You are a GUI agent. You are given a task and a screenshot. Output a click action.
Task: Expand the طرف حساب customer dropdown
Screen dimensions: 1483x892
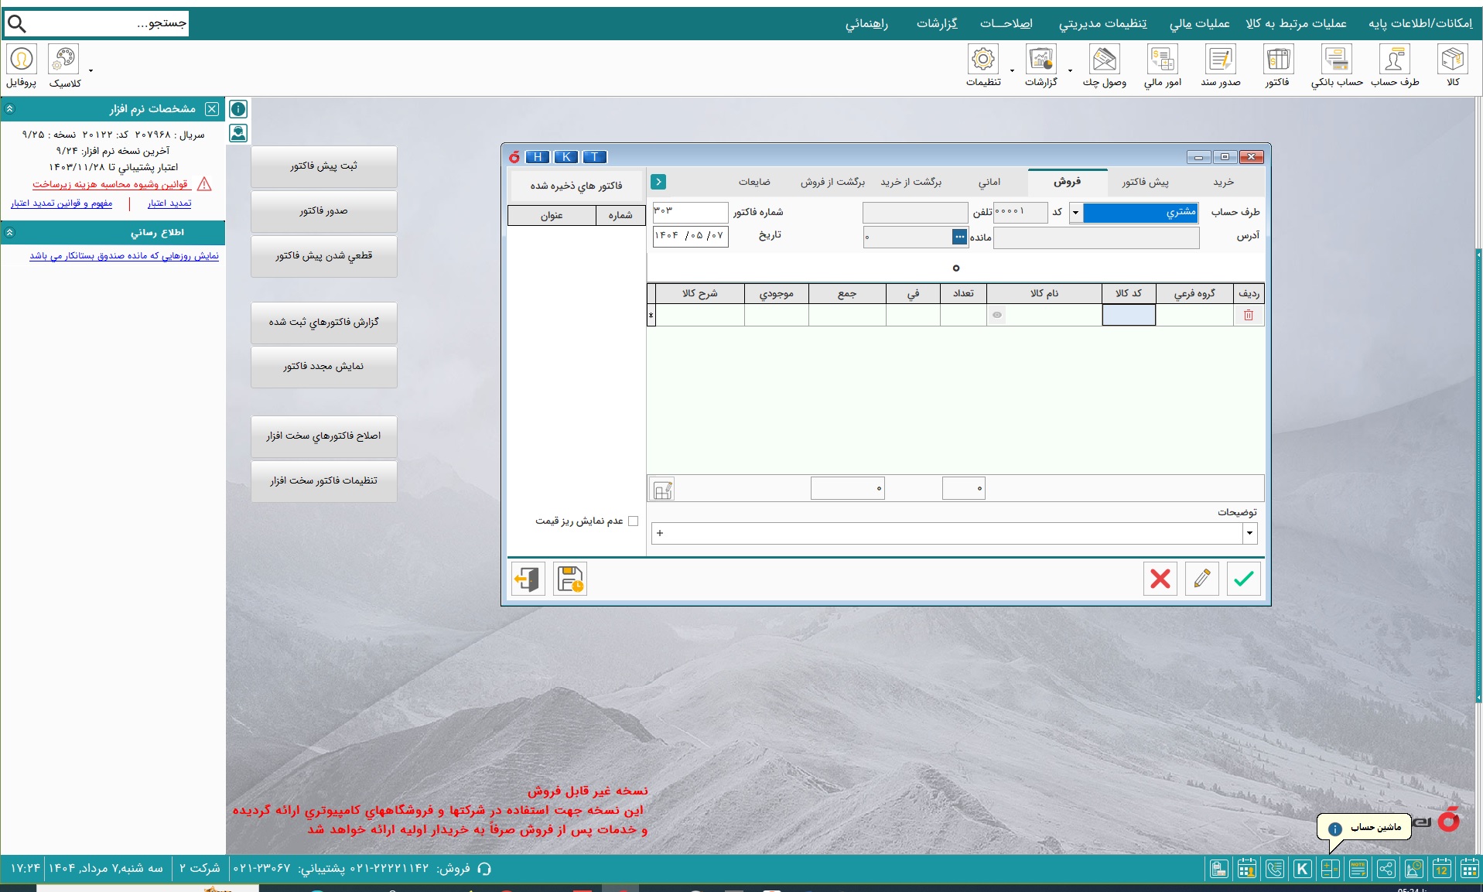pyautogui.click(x=1075, y=212)
